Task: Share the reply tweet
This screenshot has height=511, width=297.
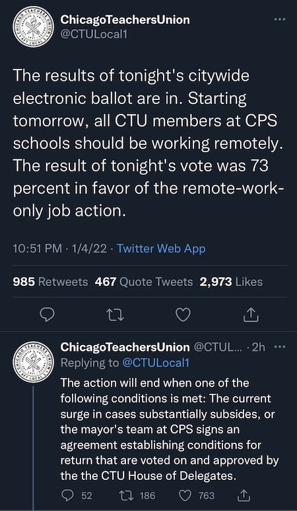Action: 245,496
